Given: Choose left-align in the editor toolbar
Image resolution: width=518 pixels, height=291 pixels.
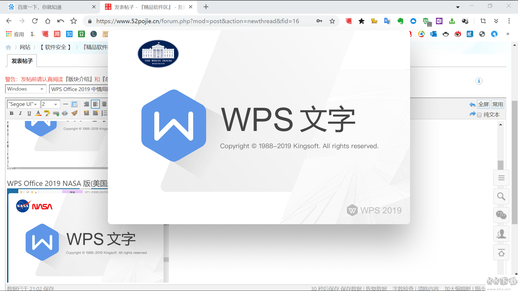Looking at the screenshot, I should (x=96, y=104).
